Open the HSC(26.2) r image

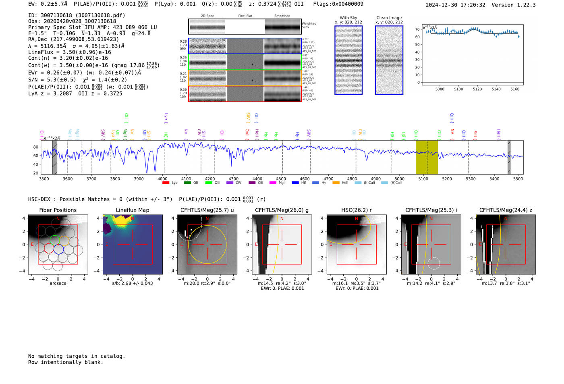[x=357, y=245]
